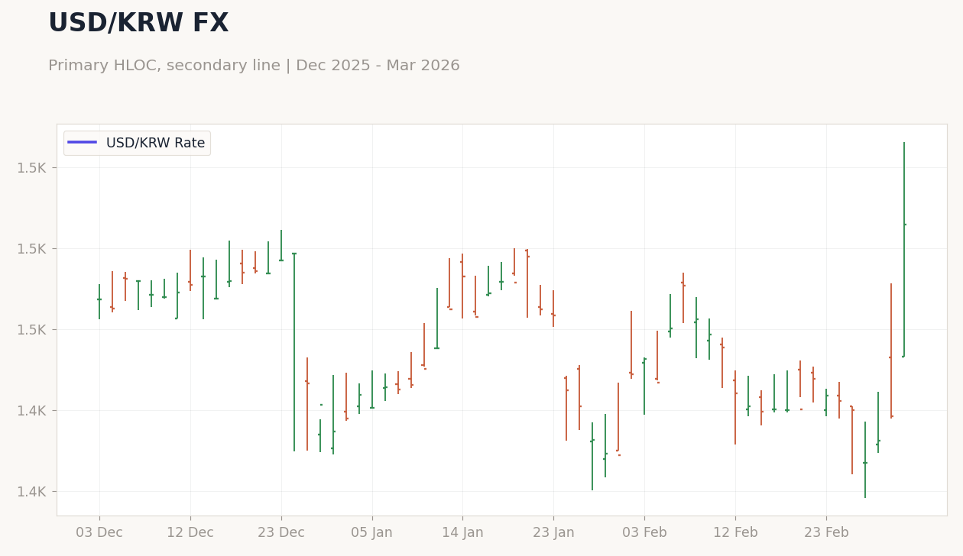Select the 23 Dec date label

pyautogui.click(x=281, y=532)
